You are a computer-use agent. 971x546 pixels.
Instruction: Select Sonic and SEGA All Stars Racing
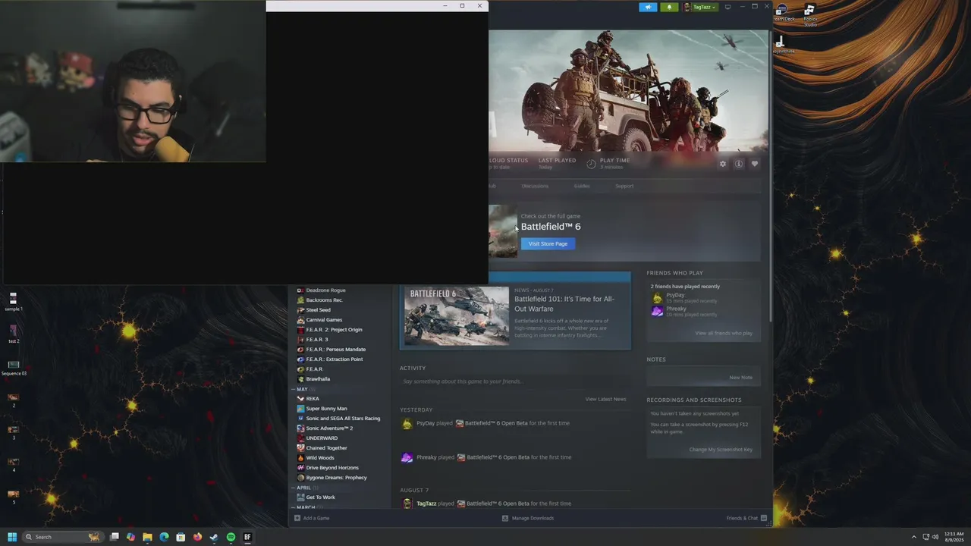pos(343,418)
